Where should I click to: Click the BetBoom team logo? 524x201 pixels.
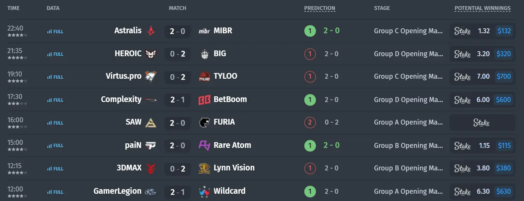pyautogui.click(x=204, y=100)
